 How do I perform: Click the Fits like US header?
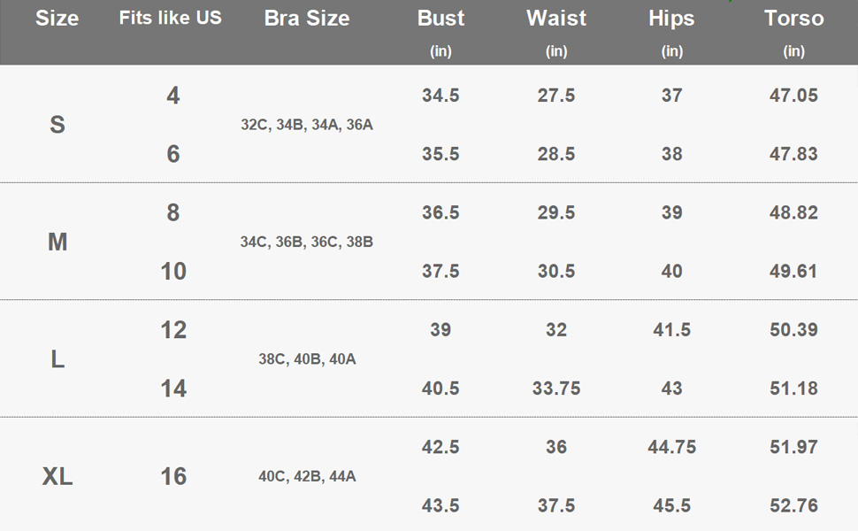click(x=170, y=19)
